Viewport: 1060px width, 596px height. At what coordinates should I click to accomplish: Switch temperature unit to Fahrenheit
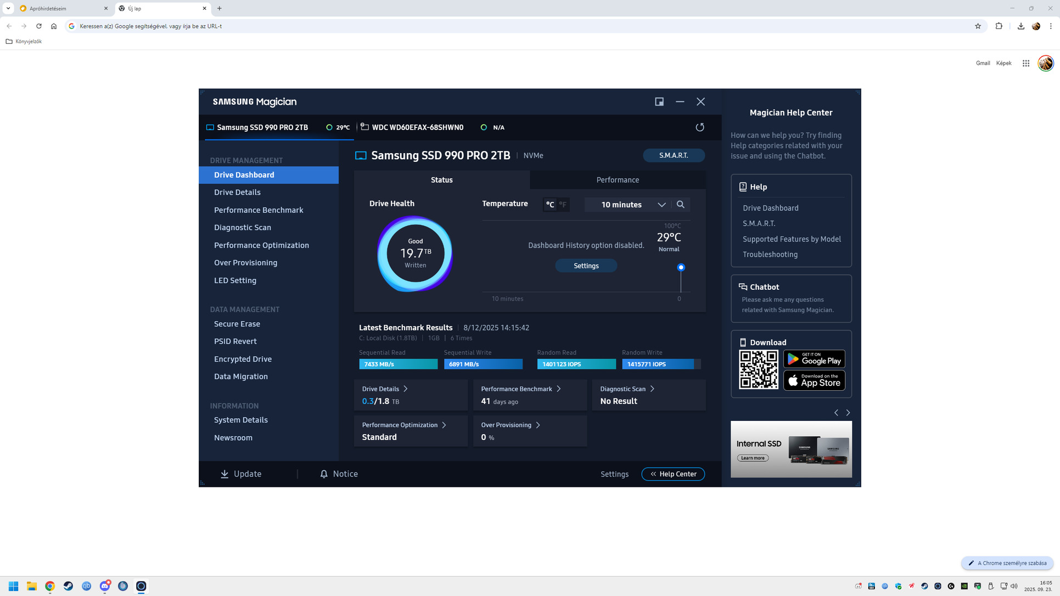coord(563,204)
